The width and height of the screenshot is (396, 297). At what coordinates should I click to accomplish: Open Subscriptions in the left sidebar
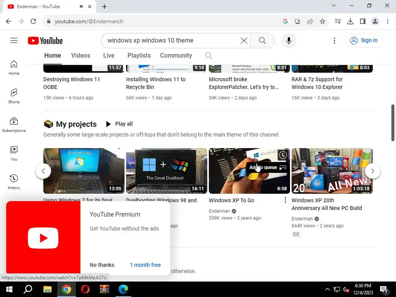point(14,125)
